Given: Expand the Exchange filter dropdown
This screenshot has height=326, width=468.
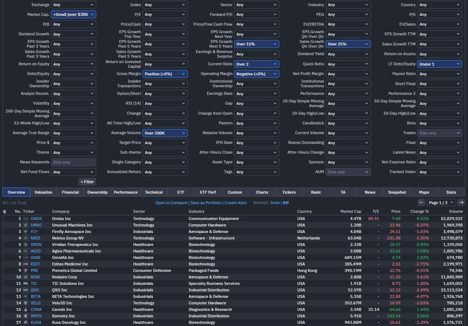Looking at the screenshot, I should (x=73, y=5).
